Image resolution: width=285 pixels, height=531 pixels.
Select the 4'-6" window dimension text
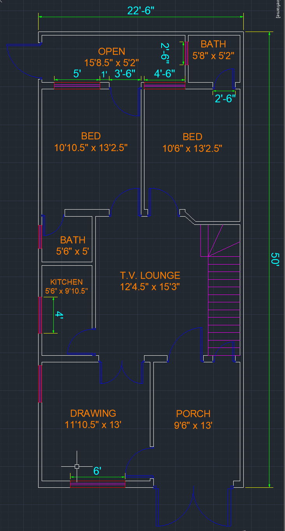[164, 73]
